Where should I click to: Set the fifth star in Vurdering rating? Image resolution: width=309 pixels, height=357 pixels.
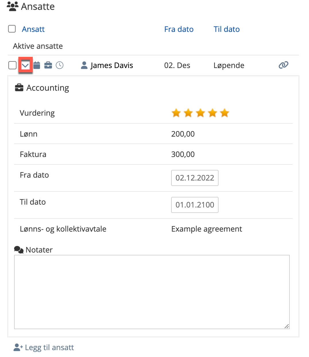click(225, 113)
